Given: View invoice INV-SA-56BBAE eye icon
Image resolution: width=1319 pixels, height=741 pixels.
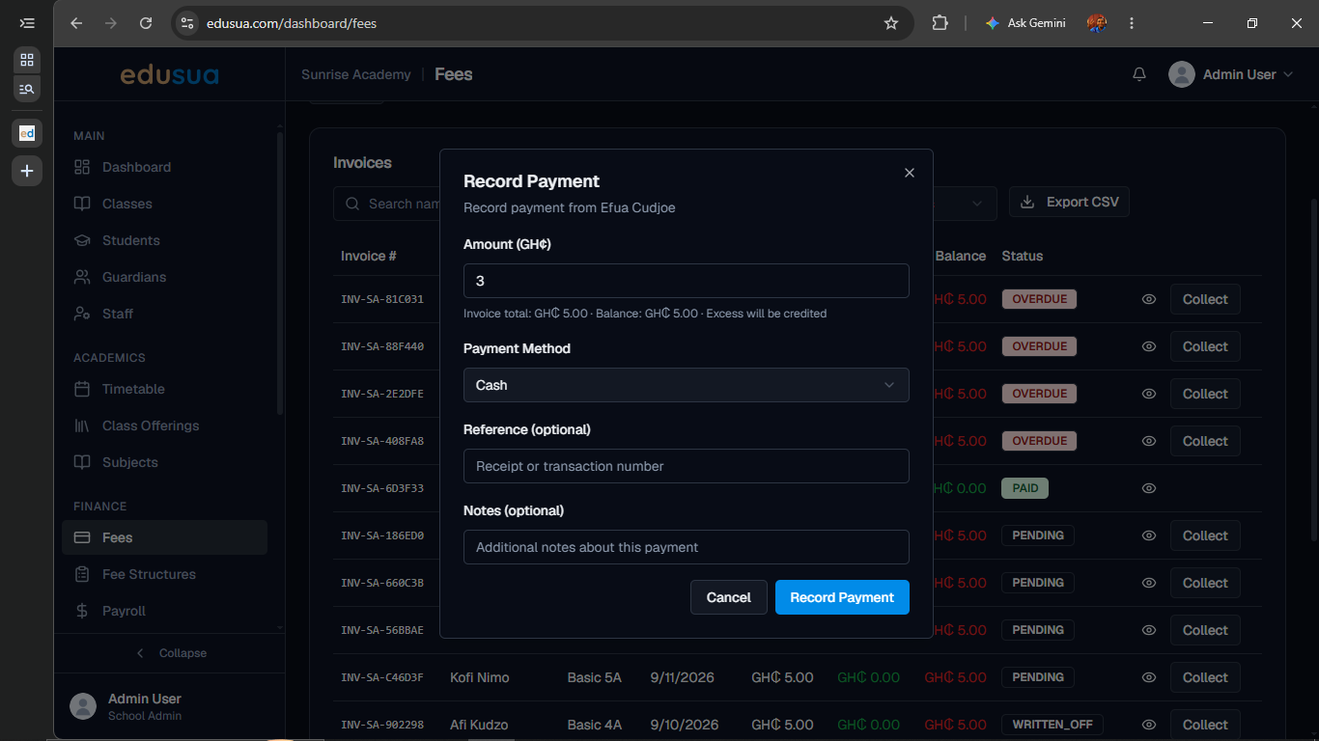Looking at the screenshot, I should [1149, 630].
